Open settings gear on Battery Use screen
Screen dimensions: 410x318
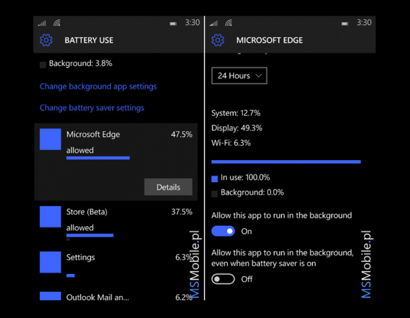pyautogui.click(x=46, y=40)
